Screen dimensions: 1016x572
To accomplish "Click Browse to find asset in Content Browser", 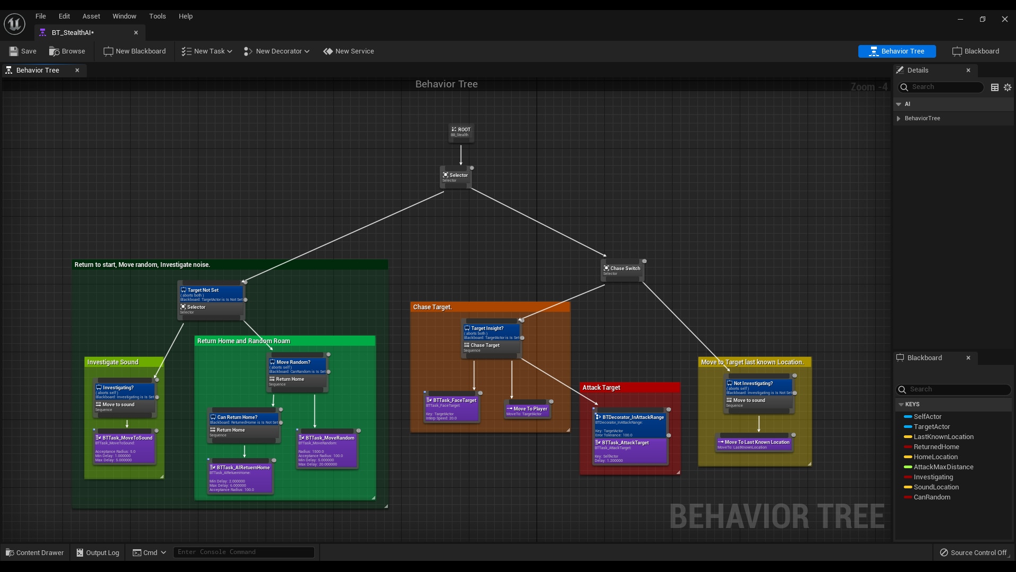I will tap(67, 51).
